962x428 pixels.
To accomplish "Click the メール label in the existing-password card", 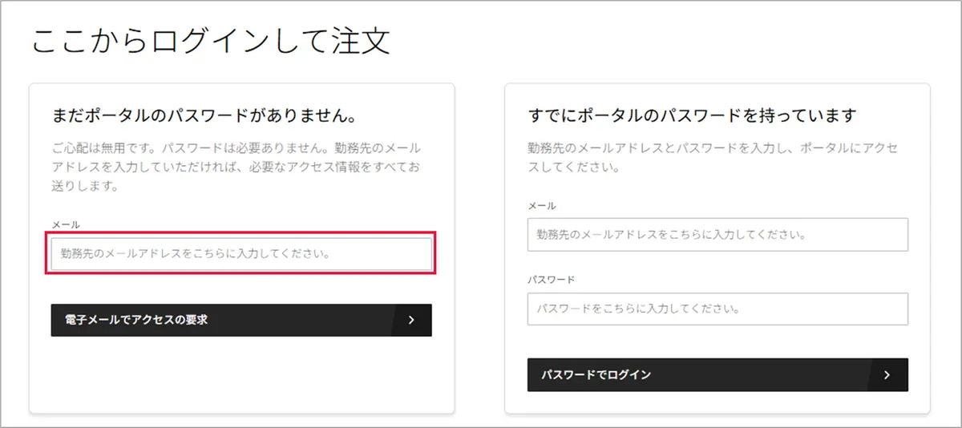I will pos(542,206).
